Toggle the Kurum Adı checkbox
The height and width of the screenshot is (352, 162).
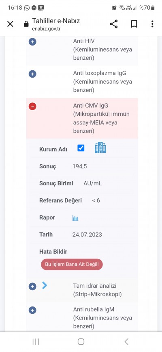click(81, 148)
